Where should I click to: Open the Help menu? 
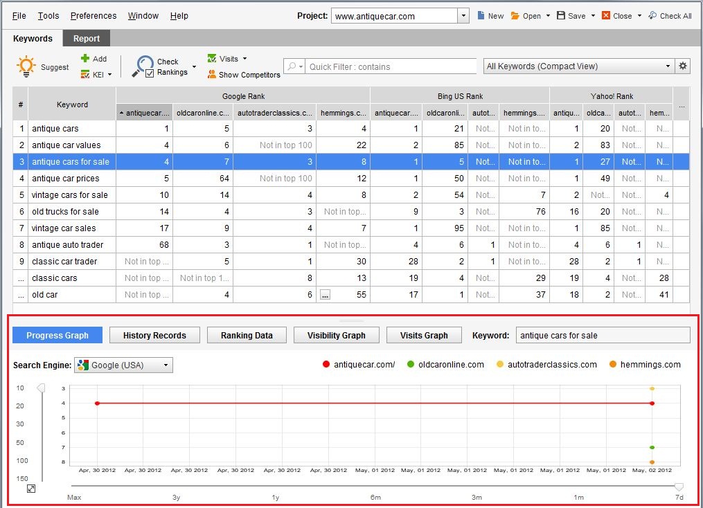(179, 16)
